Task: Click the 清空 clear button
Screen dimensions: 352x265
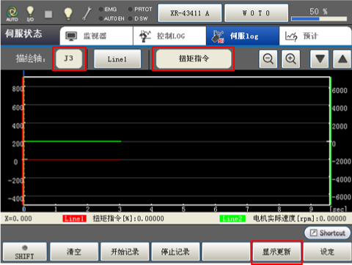Action: click(74, 252)
